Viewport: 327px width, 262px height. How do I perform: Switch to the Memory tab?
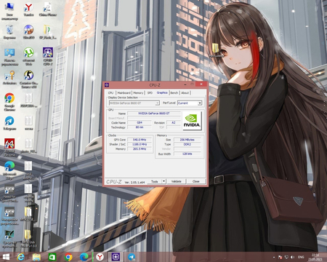pyautogui.click(x=138, y=92)
